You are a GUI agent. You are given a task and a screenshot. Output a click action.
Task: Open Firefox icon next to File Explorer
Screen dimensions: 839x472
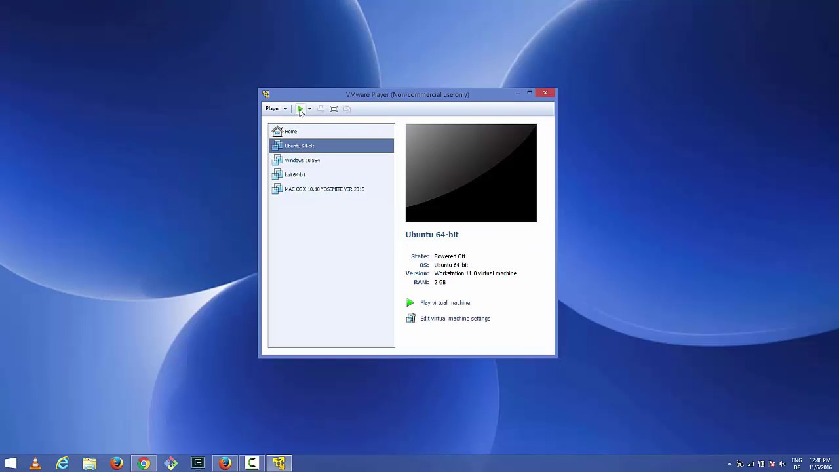tap(117, 463)
